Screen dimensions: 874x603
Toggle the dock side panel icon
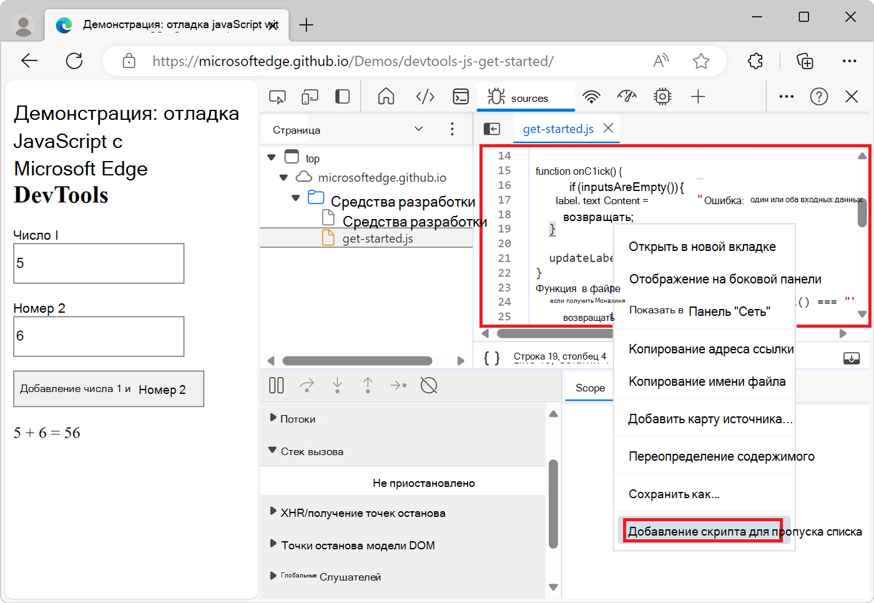342,97
